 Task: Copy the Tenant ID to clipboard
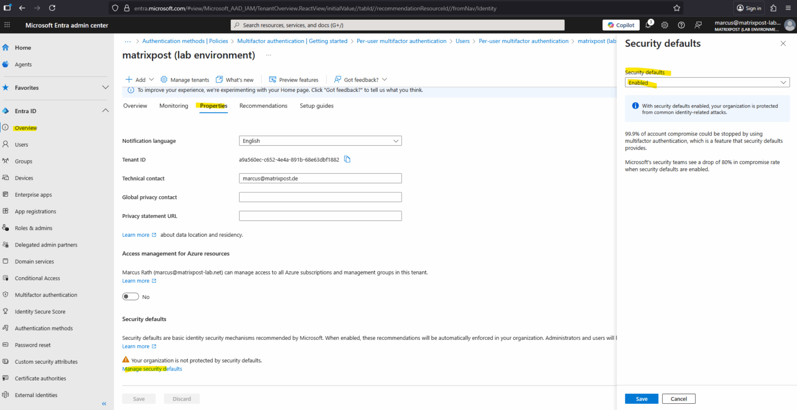tap(347, 159)
